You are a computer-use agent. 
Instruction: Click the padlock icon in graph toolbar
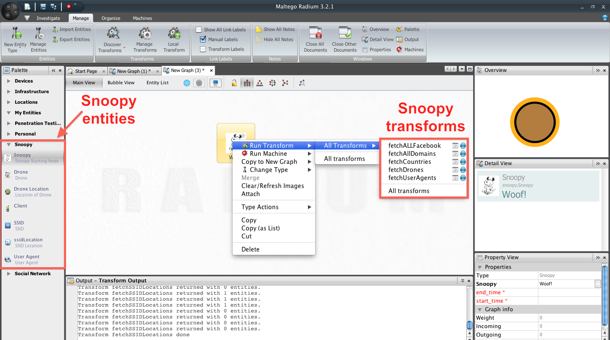[x=234, y=83]
